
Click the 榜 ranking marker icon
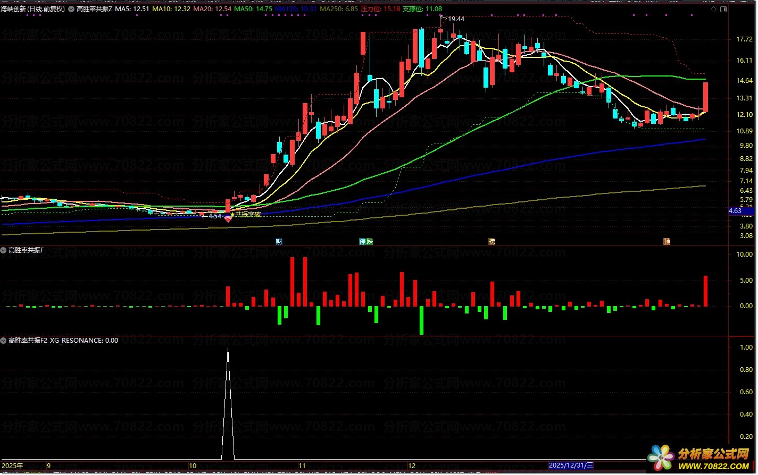(492, 241)
